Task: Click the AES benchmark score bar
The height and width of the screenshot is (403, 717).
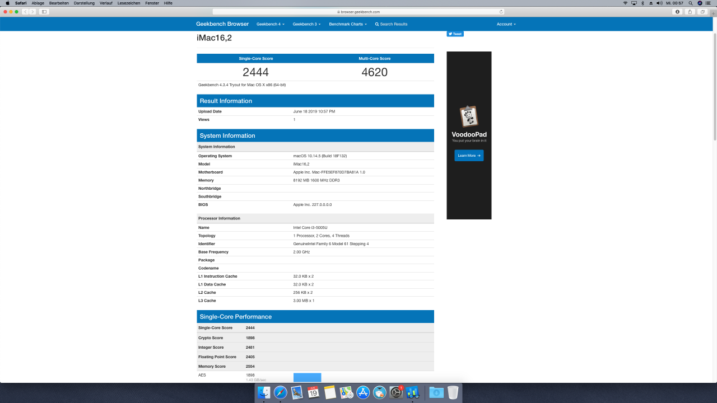Action: click(x=307, y=377)
